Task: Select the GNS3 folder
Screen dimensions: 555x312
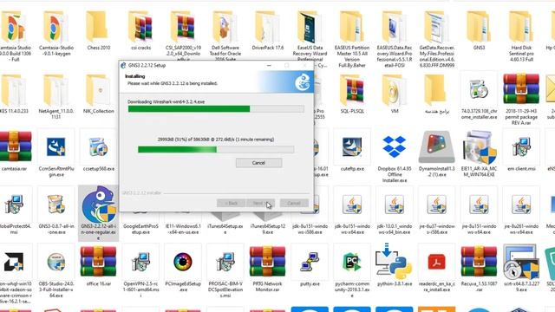Action: (x=479, y=27)
